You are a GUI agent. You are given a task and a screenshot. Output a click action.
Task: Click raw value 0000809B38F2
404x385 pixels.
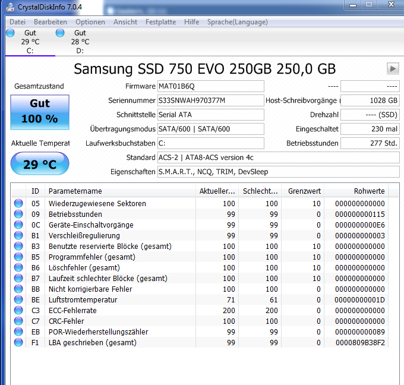(360, 342)
